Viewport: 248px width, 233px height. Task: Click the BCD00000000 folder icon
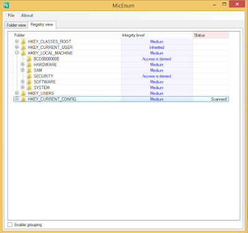29,59
